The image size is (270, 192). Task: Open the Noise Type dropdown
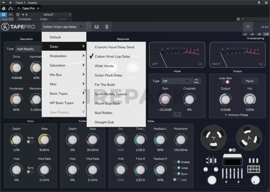pyautogui.click(x=176, y=81)
